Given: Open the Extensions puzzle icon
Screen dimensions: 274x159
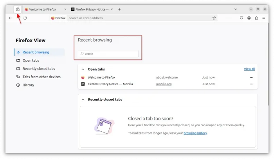Looking at the screenshot, I should tap(256, 18).
